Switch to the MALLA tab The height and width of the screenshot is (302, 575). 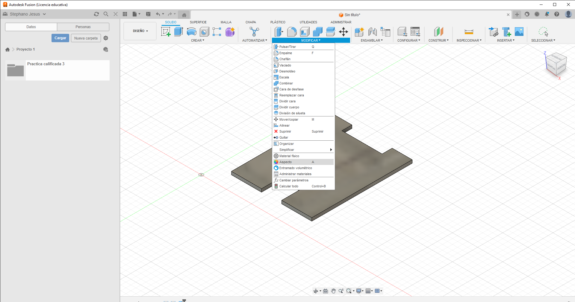click(x=226, y=22)
